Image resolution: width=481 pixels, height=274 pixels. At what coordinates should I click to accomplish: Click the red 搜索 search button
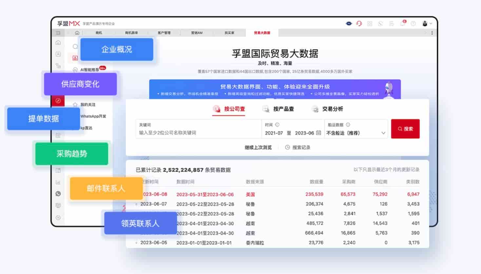[405, 129]
